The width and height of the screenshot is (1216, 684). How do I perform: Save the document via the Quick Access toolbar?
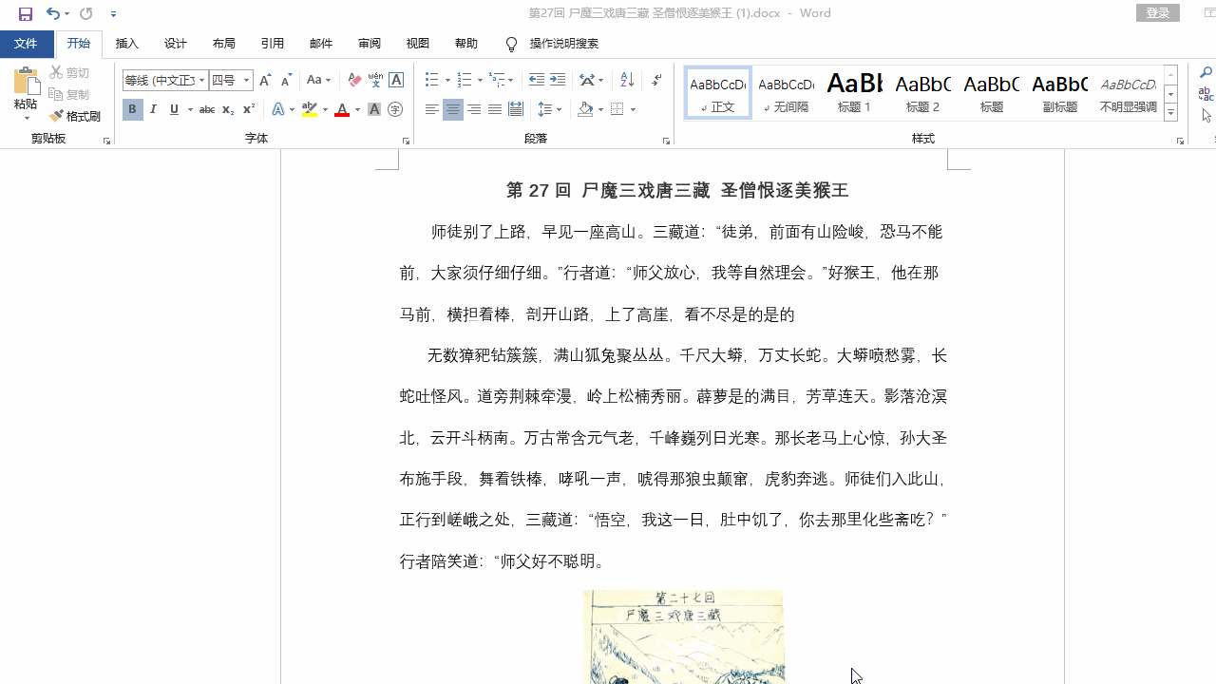[26, 13]
